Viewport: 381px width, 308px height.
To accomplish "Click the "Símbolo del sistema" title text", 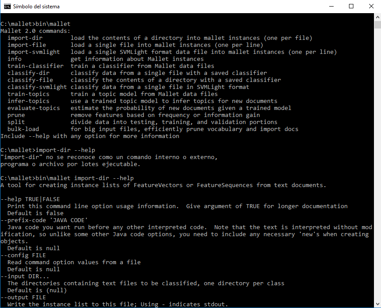I will [x=36, y=7].
